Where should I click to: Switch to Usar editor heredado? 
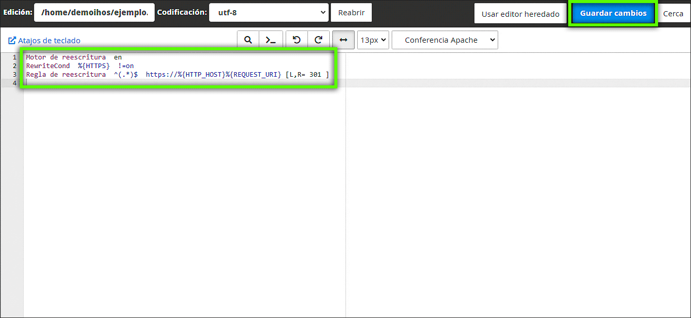[x=520, y=14]
